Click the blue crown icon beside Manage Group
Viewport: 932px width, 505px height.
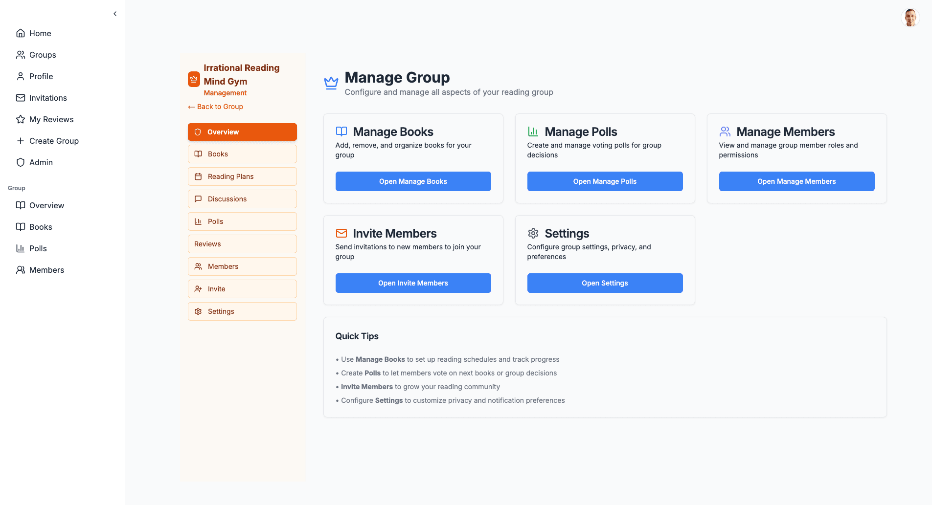click(331, 83)
